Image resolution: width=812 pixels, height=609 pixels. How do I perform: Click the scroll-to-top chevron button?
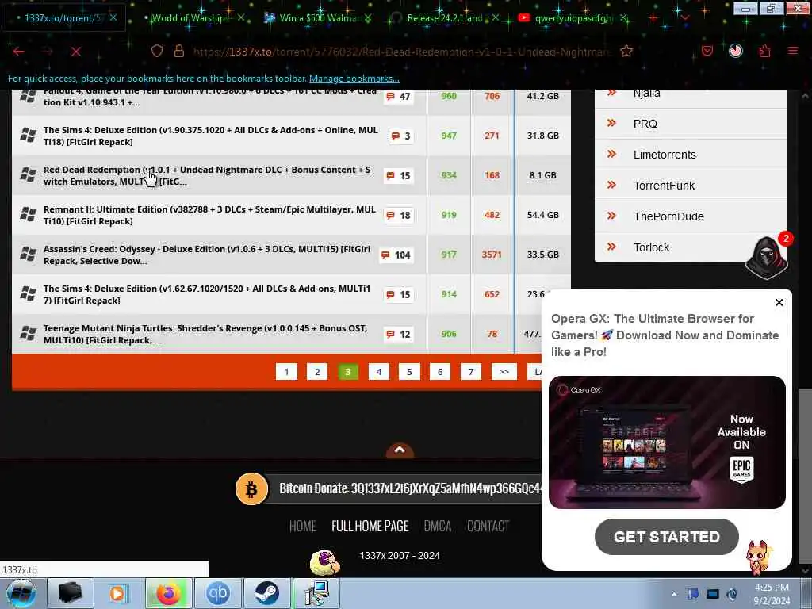(x=400, y=450)
